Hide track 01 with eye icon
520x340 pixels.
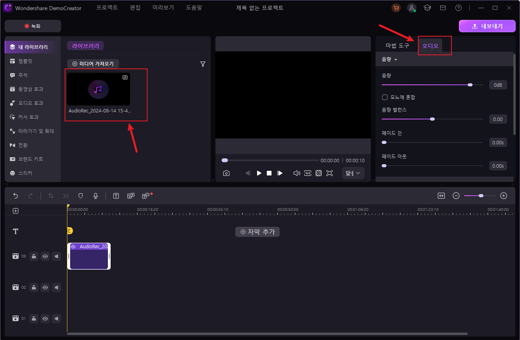(45, 319)
